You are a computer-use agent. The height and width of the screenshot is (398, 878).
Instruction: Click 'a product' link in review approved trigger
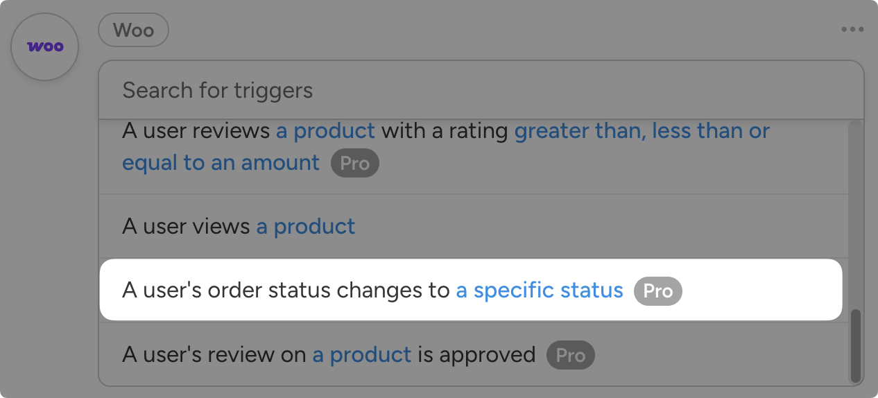click(x=361, y=355)
